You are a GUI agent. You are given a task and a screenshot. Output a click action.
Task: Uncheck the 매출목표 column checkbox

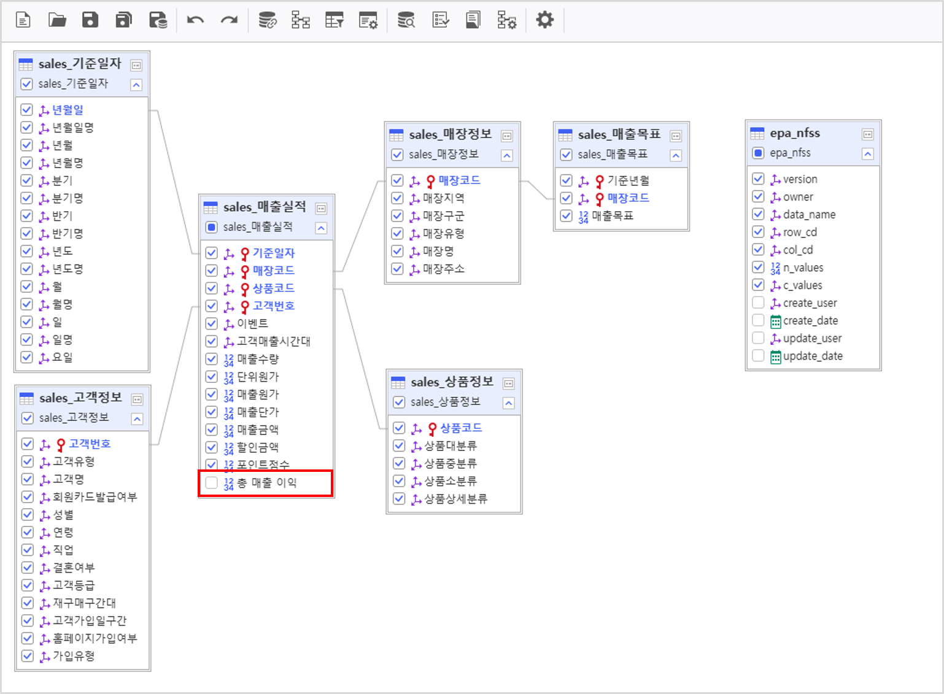coord(566,216)
